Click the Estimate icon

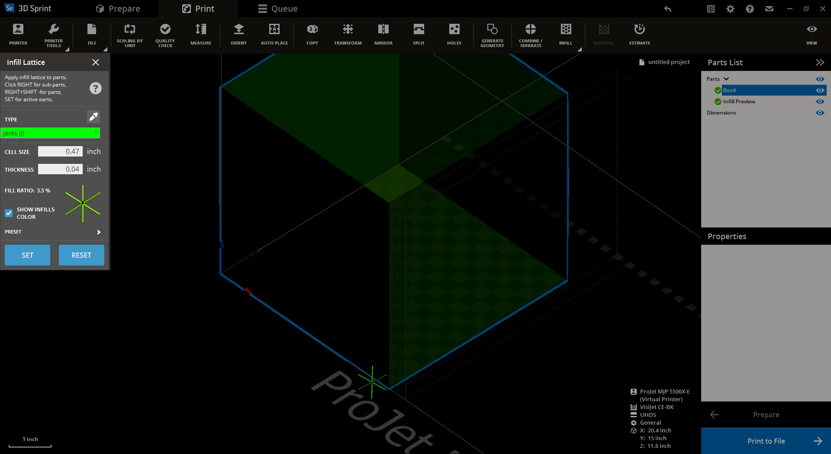click(x=639, y=35)
